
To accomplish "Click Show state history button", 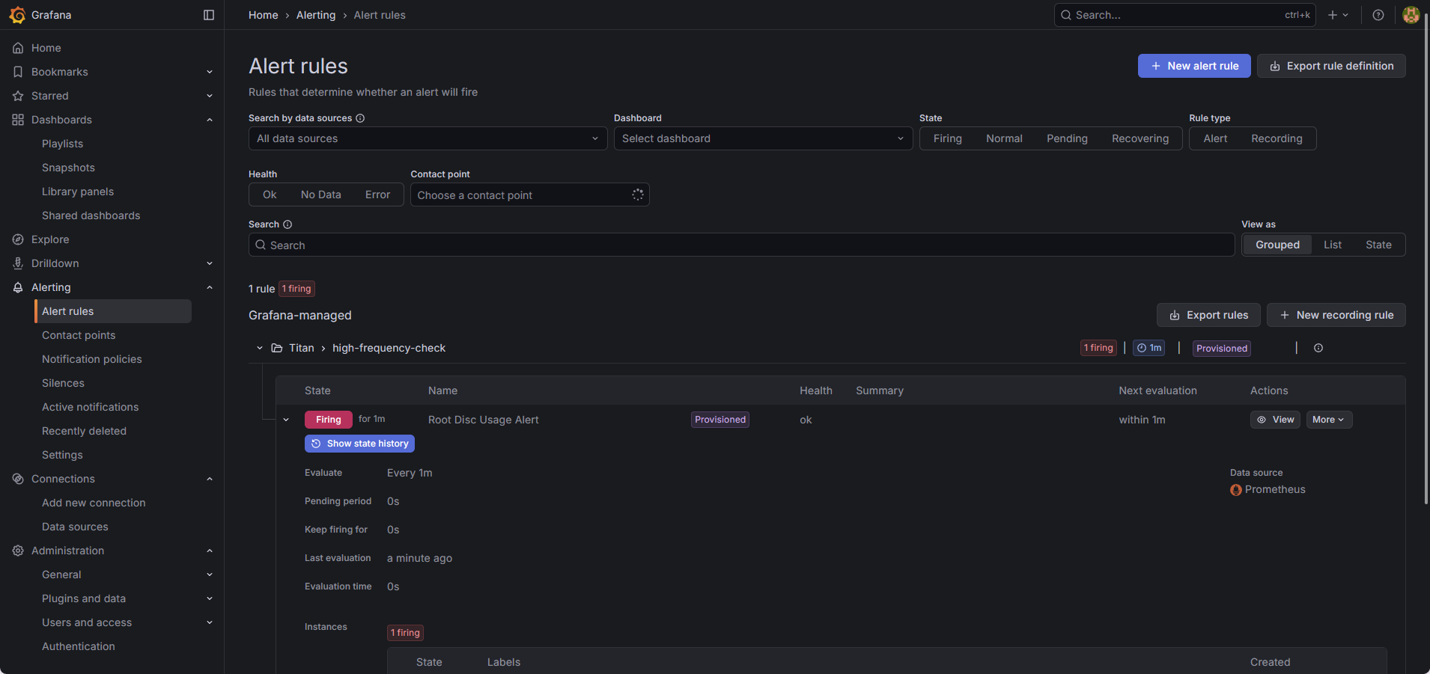I will coord(359,444).
